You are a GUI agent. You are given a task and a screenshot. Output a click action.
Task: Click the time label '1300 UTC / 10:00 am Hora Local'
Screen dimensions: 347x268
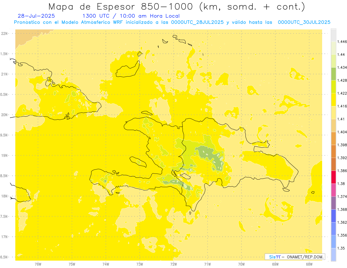click(x=131, y=16)
